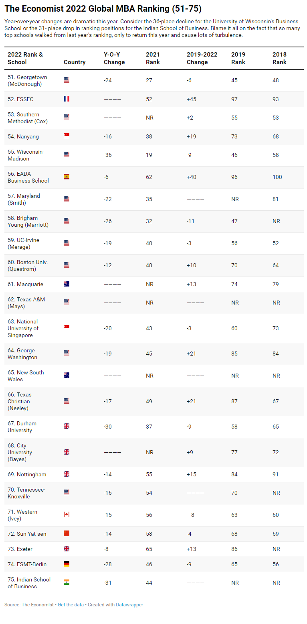
Task: Click the US flag beside Georgetown (McDonough)
Action: point(67,80)
